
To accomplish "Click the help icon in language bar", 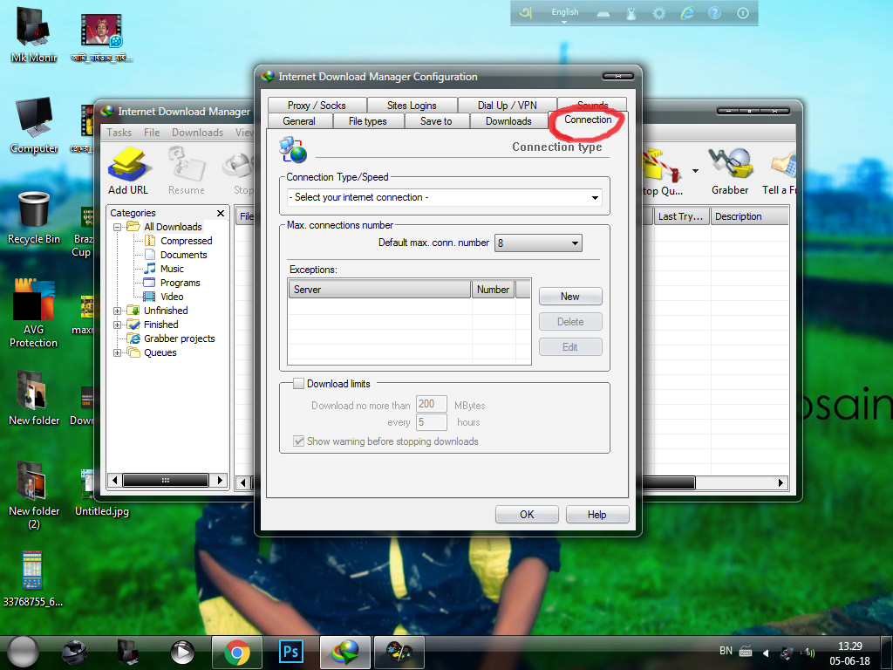I will coord(714,13).
